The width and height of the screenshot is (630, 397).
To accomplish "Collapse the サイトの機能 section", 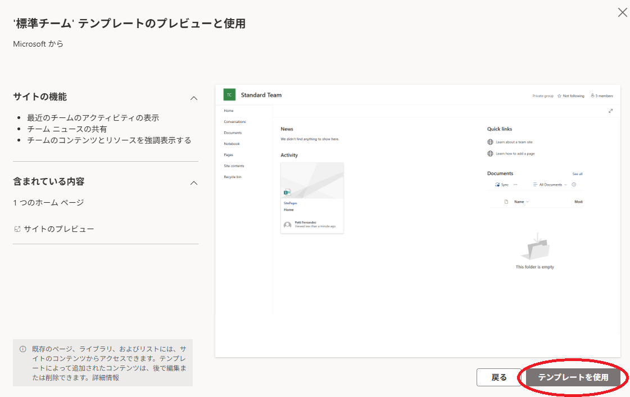I will coord(194,98).
